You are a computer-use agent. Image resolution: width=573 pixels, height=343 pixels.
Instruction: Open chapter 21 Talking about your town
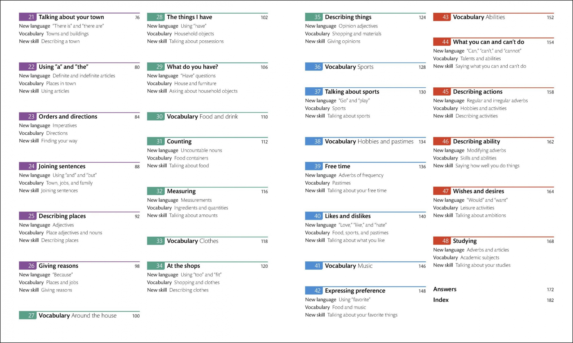(x=71, y=17)
